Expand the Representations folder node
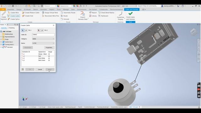Screen dimensions: 201x113 pyautogui.click(x=1, y=37)
